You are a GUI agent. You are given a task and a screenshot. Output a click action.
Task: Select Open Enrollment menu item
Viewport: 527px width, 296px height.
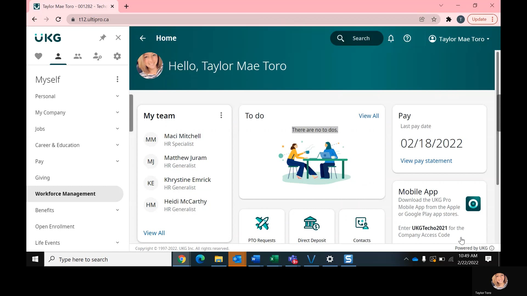coord(55,226)
